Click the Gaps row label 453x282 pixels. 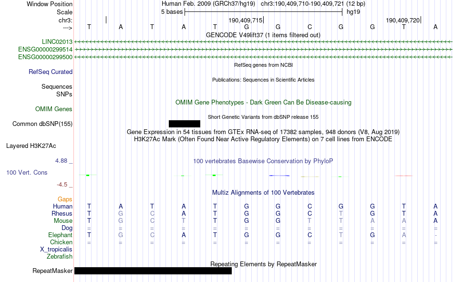pyautogui.click(x=65, y=199)
